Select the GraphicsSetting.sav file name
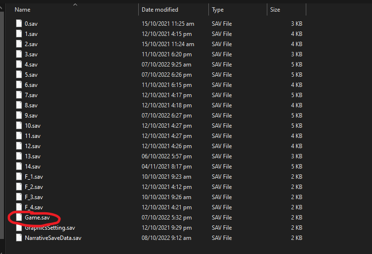This screenshot has height=254, width=372. (50, 228)
